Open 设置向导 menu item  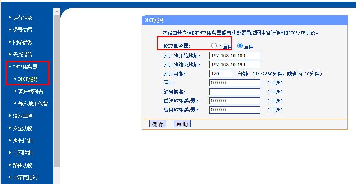[23, 30]
